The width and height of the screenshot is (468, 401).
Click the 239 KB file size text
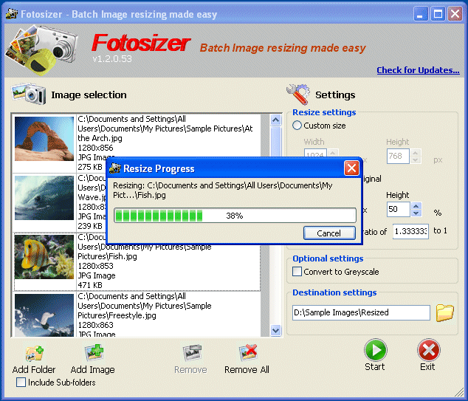90,226
